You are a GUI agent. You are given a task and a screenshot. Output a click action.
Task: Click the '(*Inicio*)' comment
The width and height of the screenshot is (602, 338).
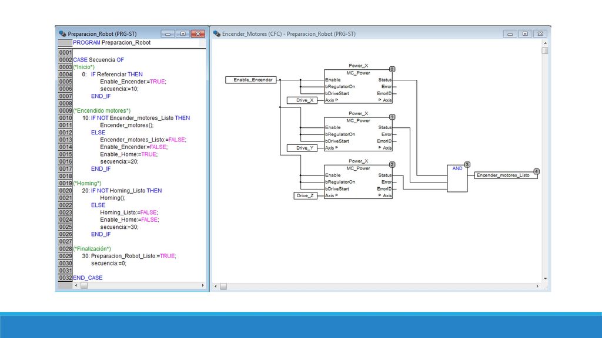83,67
